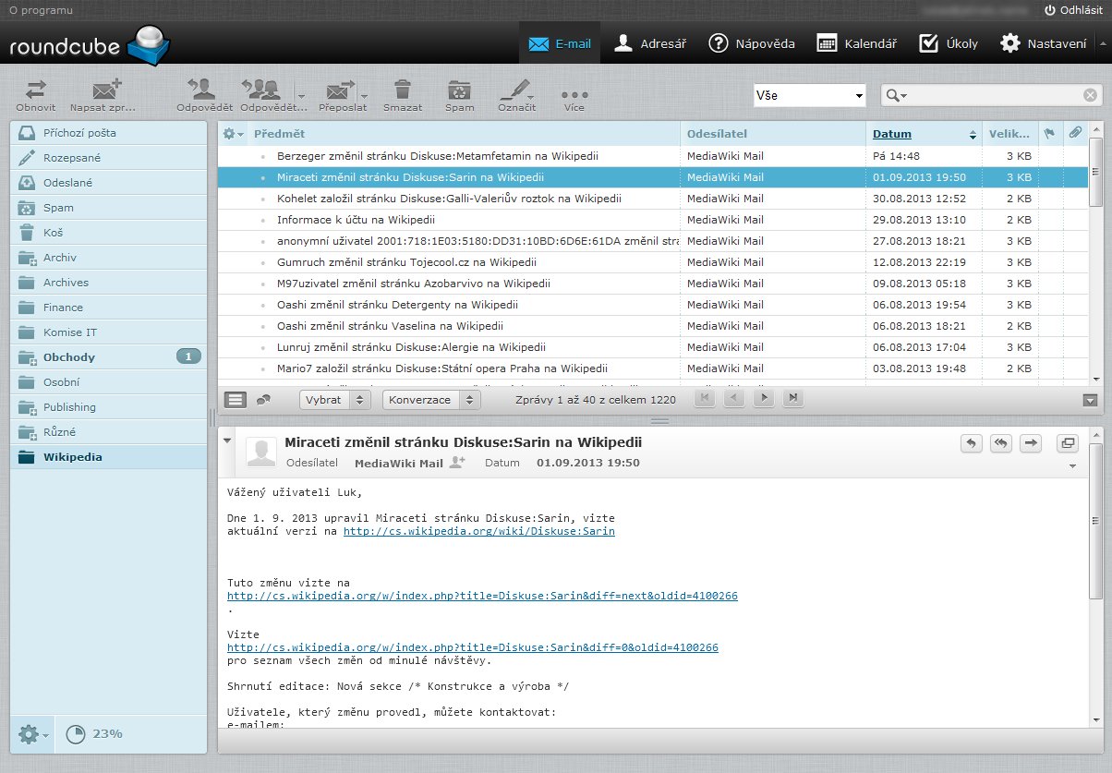Go to Nastavení settings tab

click(x=1043, y=43)
